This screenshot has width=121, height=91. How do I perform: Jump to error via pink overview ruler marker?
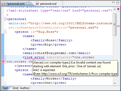point(118,26)
